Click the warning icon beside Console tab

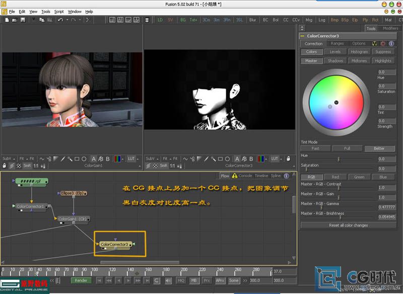(234, 176)
